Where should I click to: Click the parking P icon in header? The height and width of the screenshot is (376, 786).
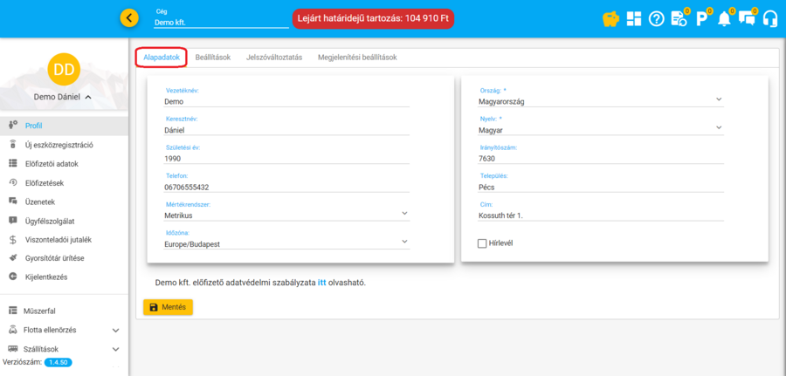(x=701, y=18)
